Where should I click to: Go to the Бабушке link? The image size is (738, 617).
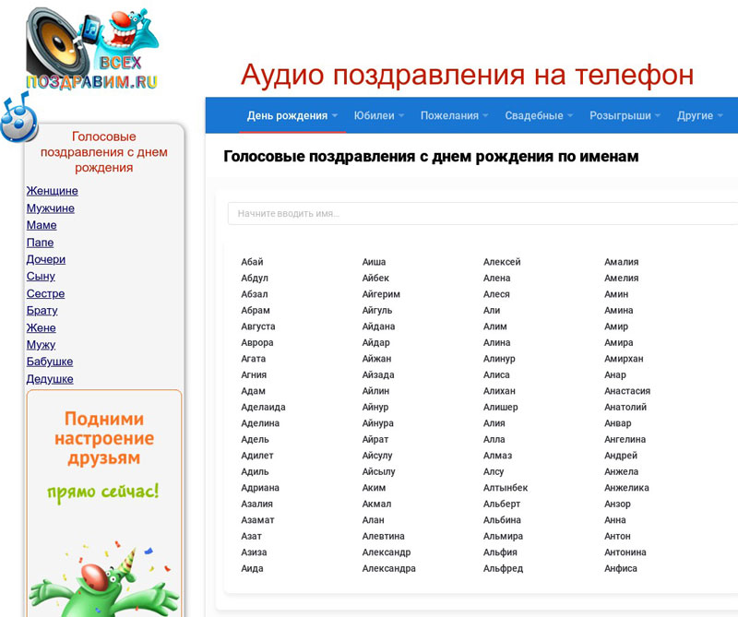50,362
